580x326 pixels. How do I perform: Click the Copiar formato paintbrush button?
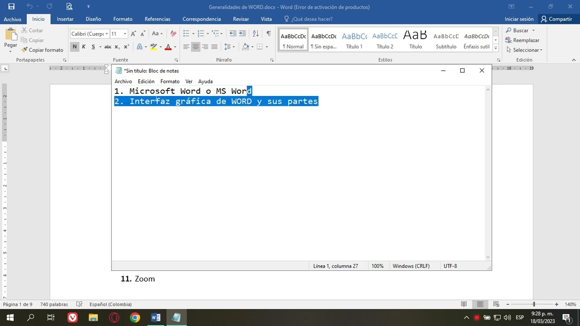coord(42,50)
